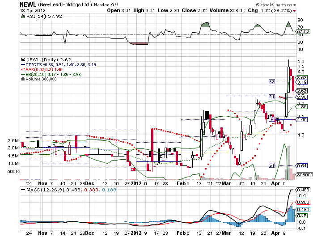Click the red down-triangle beside Chg value
Viewport: 313px width, 237px height.
[294, 11]
